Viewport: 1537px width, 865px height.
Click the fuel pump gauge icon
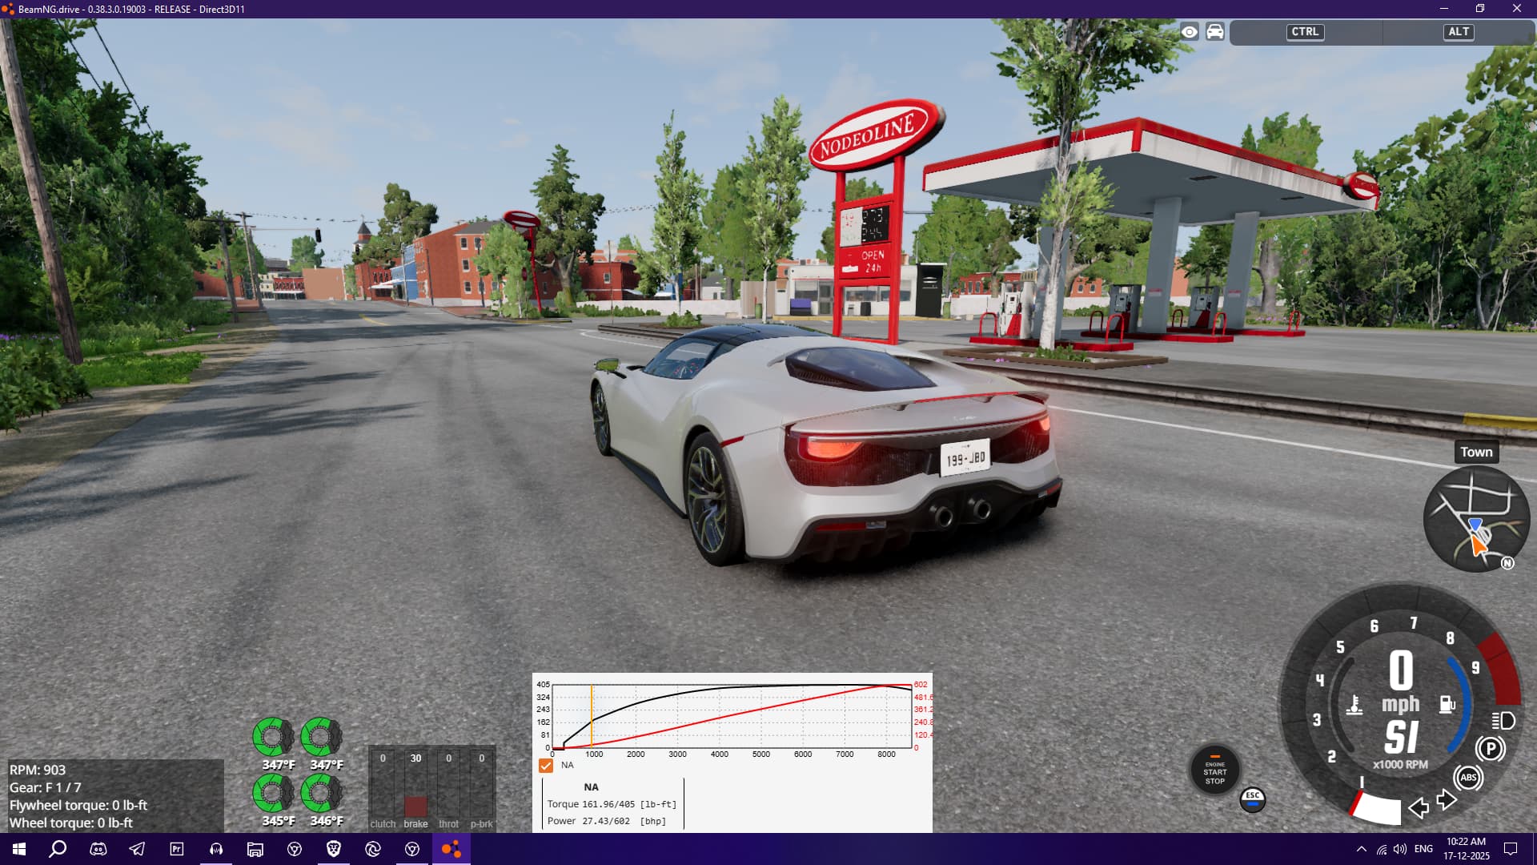pos(1447,704)
